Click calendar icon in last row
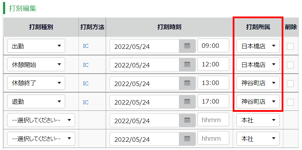Screen dimensions: 302x150 [x=187, y=139]
